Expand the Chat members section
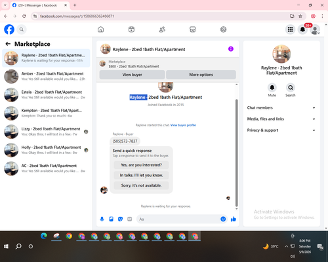Screen dimensions: 328x262 281,107
